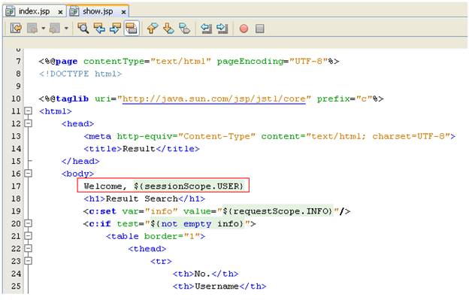Screen dimensions: 469x300
Task: Collapse the tr fold on line 23
Action: [x=28, y=261]
